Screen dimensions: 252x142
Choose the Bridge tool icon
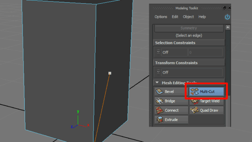point(159,101)
